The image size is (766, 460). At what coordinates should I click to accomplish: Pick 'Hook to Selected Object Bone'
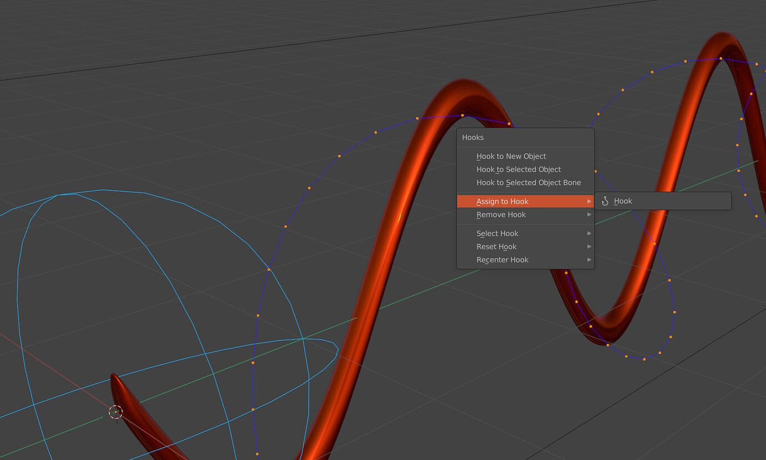528,182
